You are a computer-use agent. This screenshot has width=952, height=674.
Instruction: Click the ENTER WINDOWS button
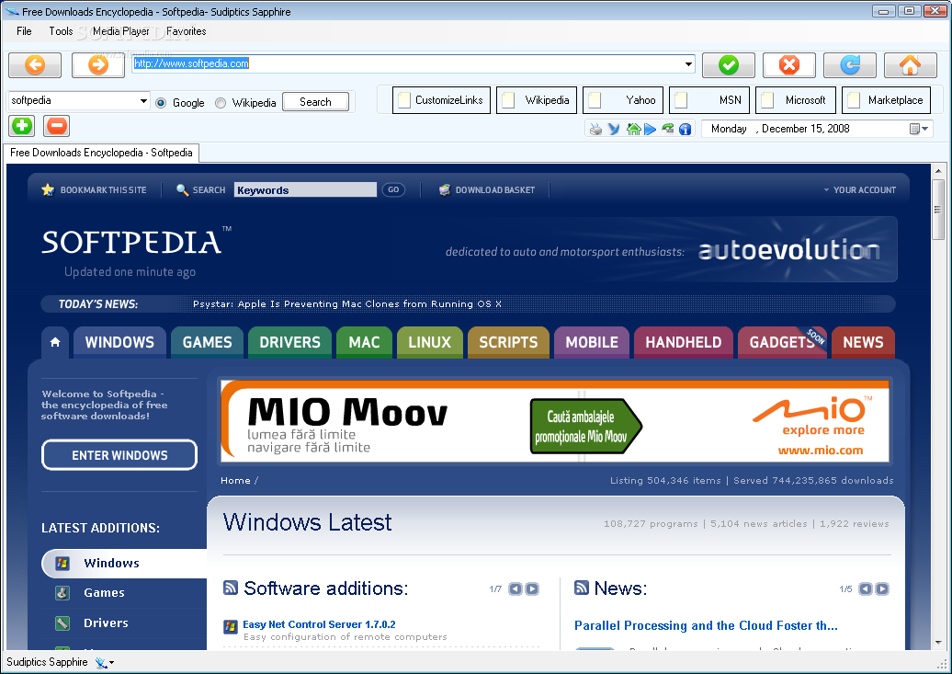(119, 455)
